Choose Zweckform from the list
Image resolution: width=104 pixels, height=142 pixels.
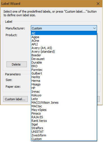[x=64, y=135]
